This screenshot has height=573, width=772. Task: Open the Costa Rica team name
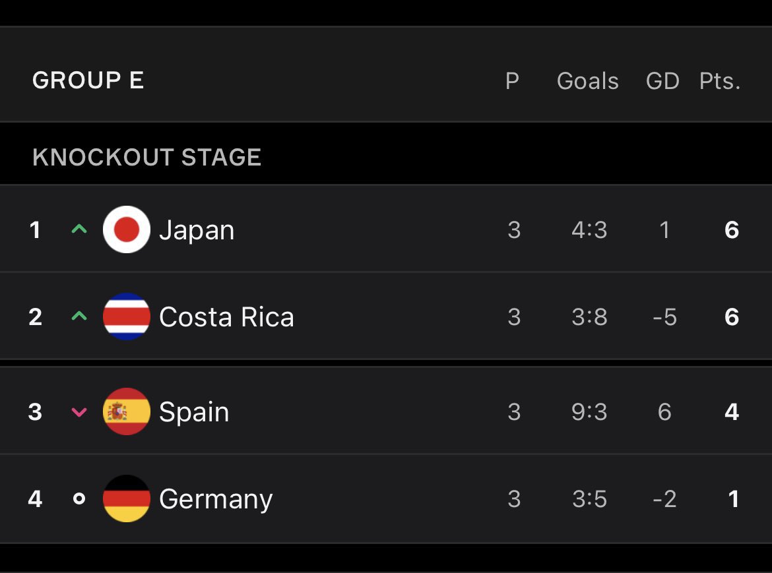click(226, 317)
